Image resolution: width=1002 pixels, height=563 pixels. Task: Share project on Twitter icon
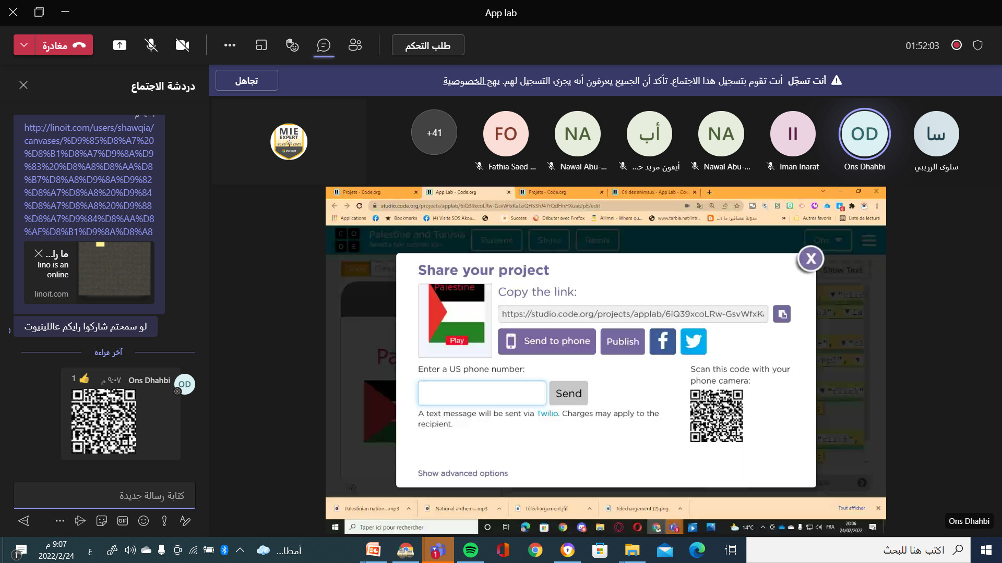(x=693, y=341)
